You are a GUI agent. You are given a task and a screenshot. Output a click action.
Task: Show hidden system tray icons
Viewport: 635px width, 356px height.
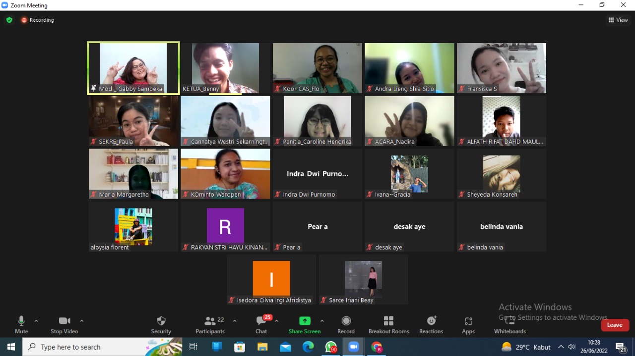tap(561, 347)
